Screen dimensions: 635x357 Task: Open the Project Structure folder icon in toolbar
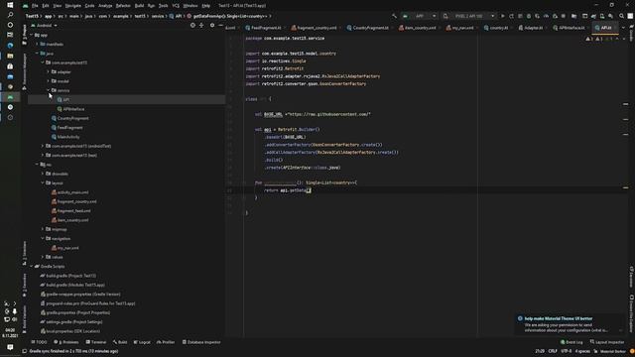(573, 16)
